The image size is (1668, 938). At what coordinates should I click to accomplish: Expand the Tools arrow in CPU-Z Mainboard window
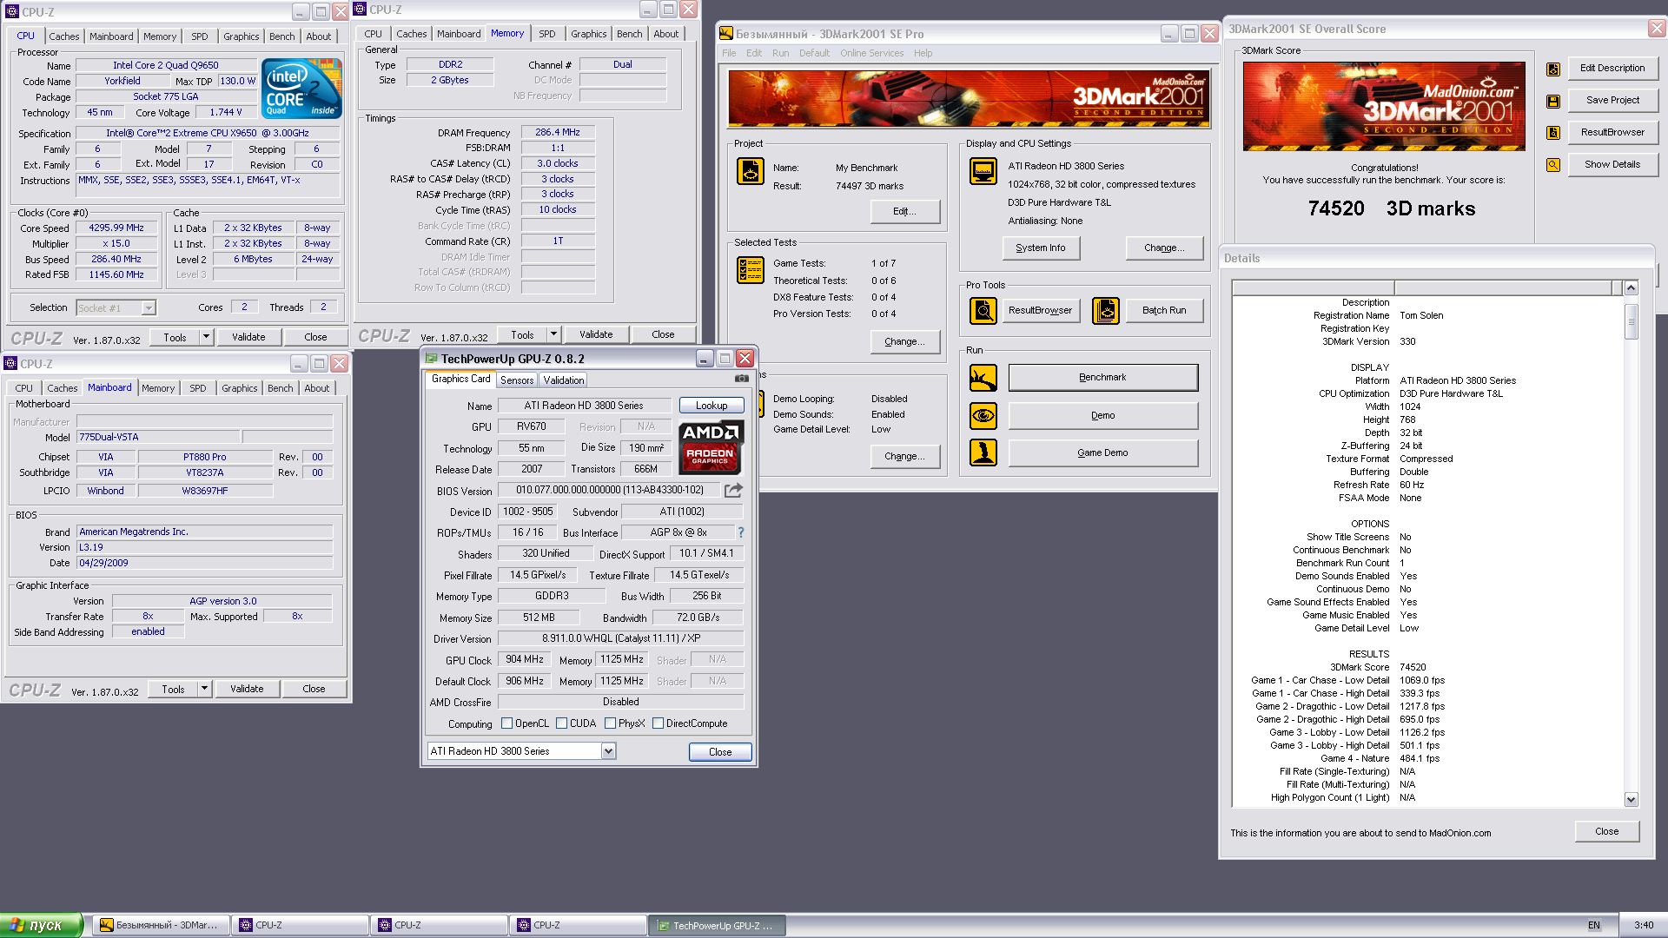coord(204,689)
